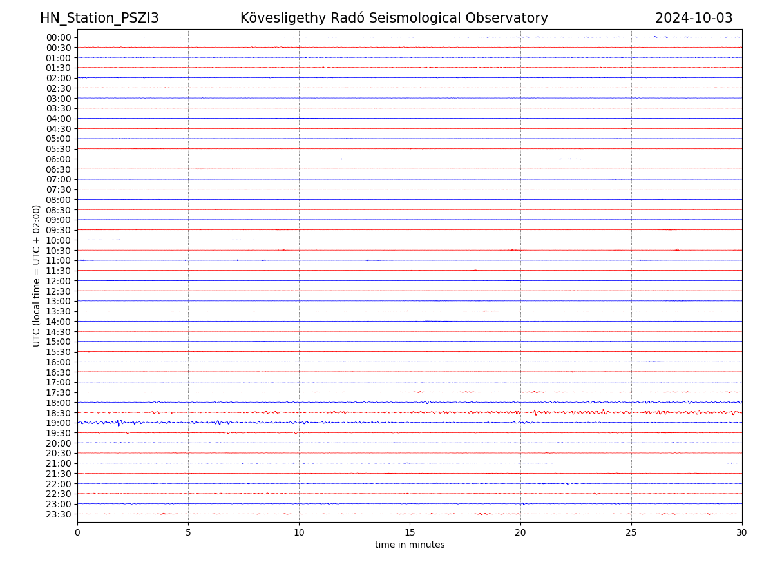Select the 18:30 row time label
The height and width of the screenshot is (580, 773).
pyautogui.click(x=58, y=412)
